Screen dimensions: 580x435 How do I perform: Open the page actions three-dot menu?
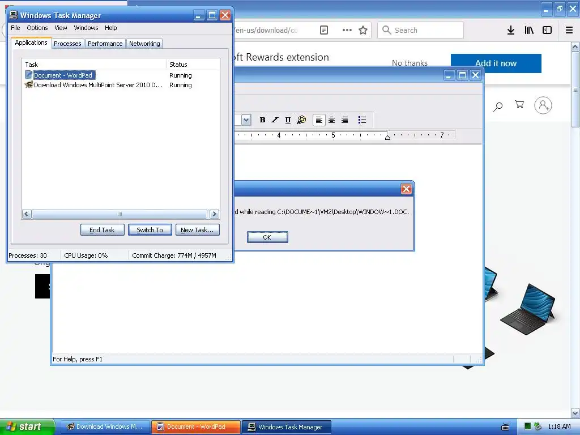click(x=347, y=30)
